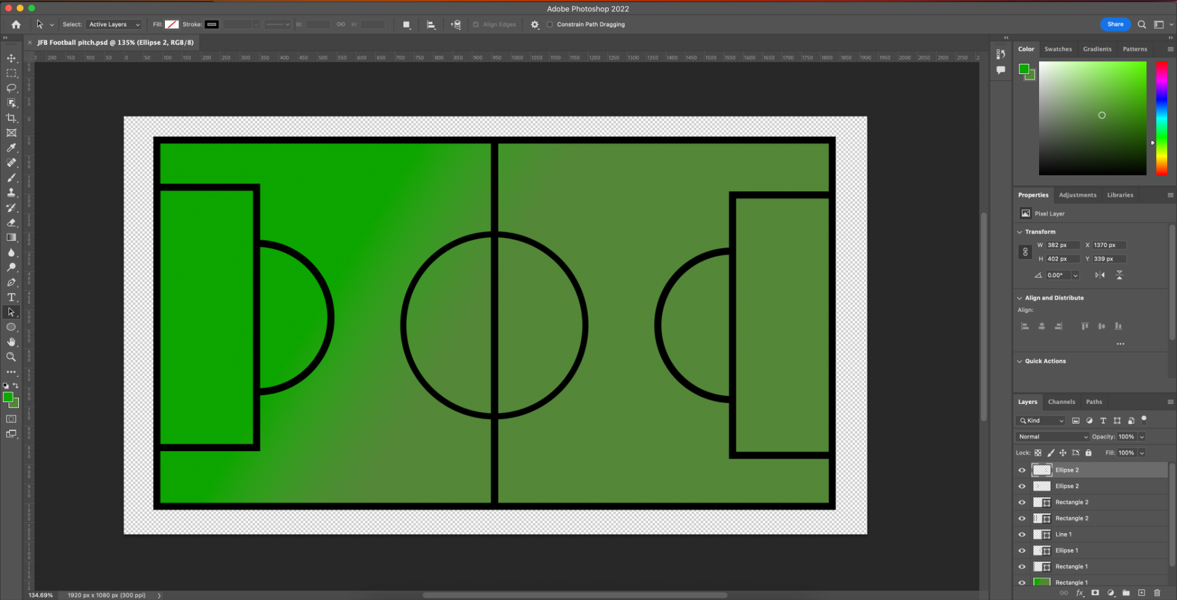Select the Dodge tool
Screen dimensions: 1177x600
pyautogui.click(x=11, y=267)
